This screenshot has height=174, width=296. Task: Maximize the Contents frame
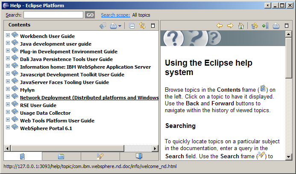point(153,26)
